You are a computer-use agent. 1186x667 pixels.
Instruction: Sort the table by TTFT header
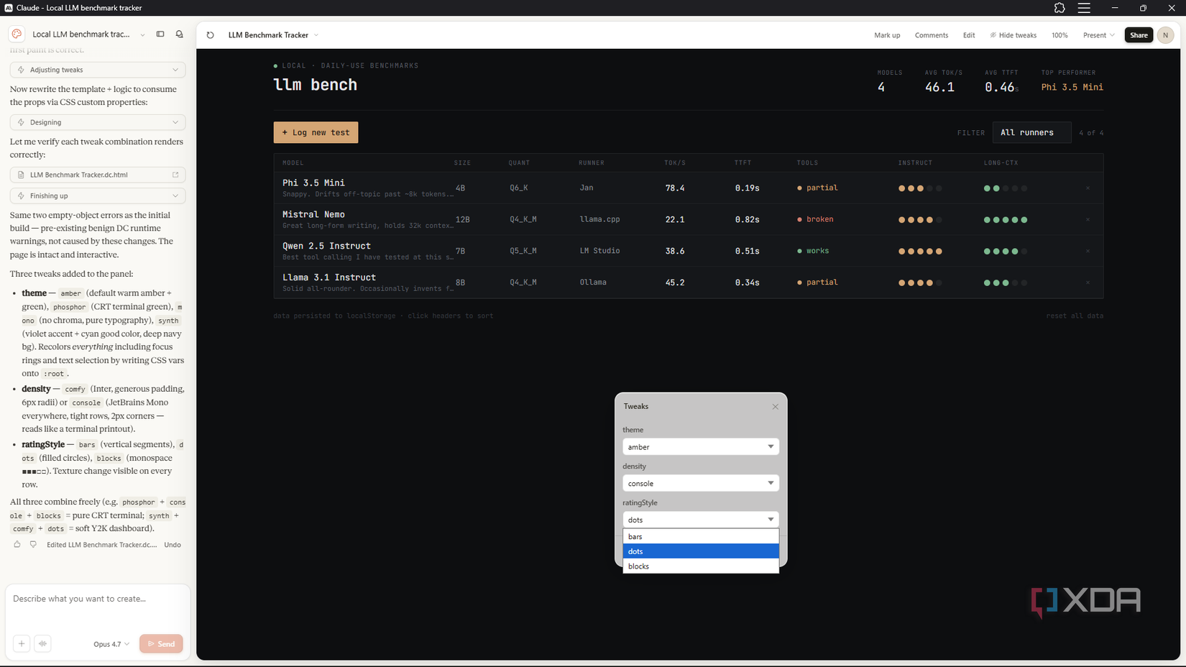743,163
